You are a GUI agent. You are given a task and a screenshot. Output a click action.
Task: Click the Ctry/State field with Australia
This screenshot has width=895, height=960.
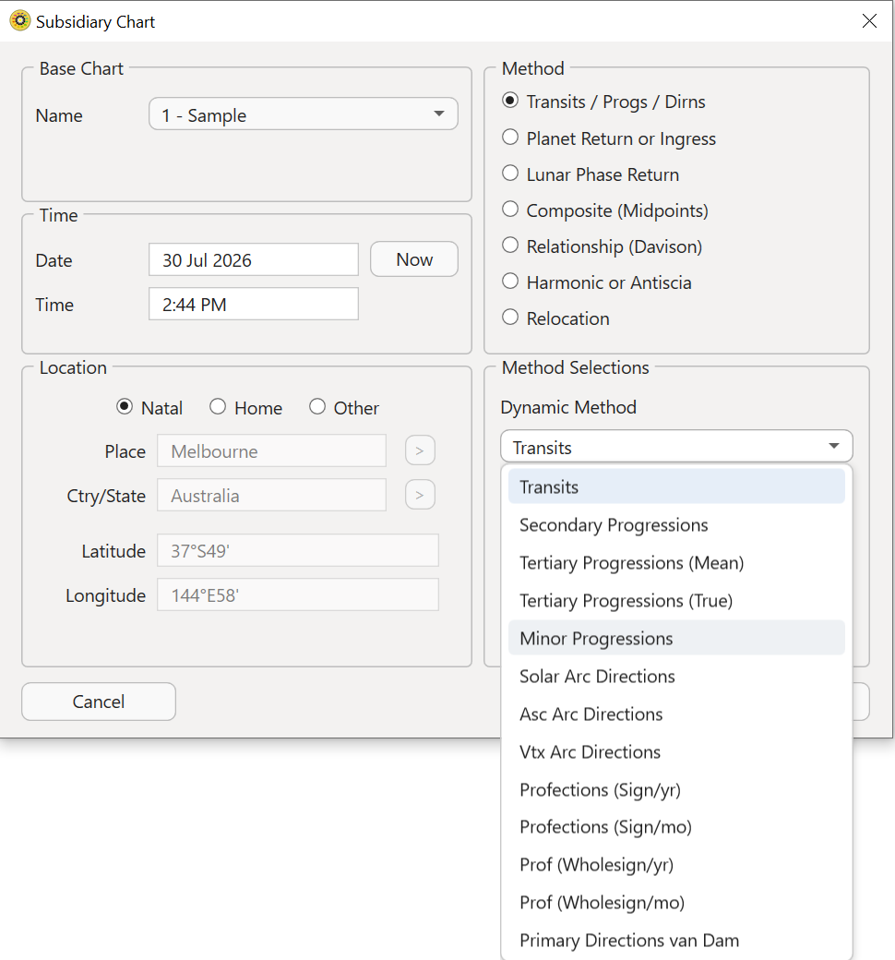[272, 495]
